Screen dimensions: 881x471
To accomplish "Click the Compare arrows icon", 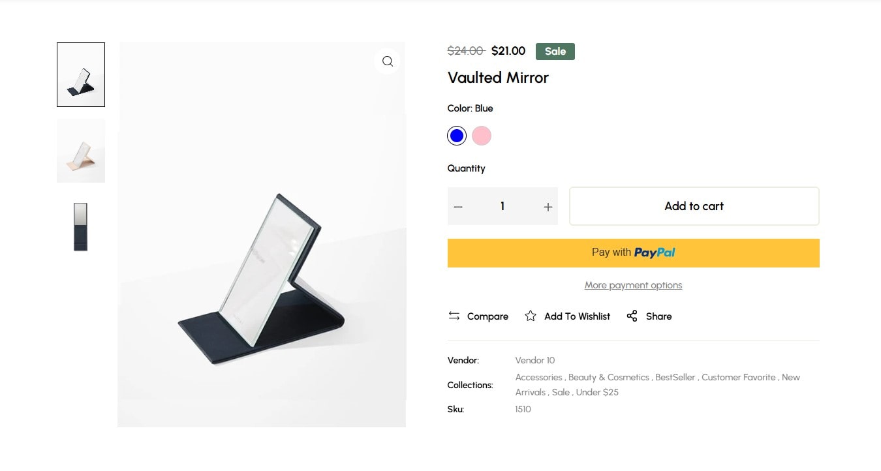I will [454, 316].
